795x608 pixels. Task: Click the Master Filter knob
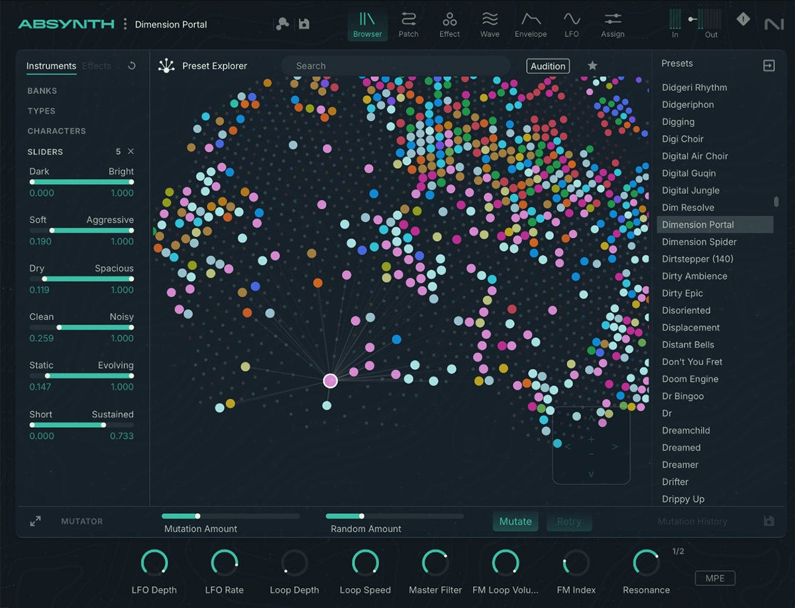pos(435,563)
